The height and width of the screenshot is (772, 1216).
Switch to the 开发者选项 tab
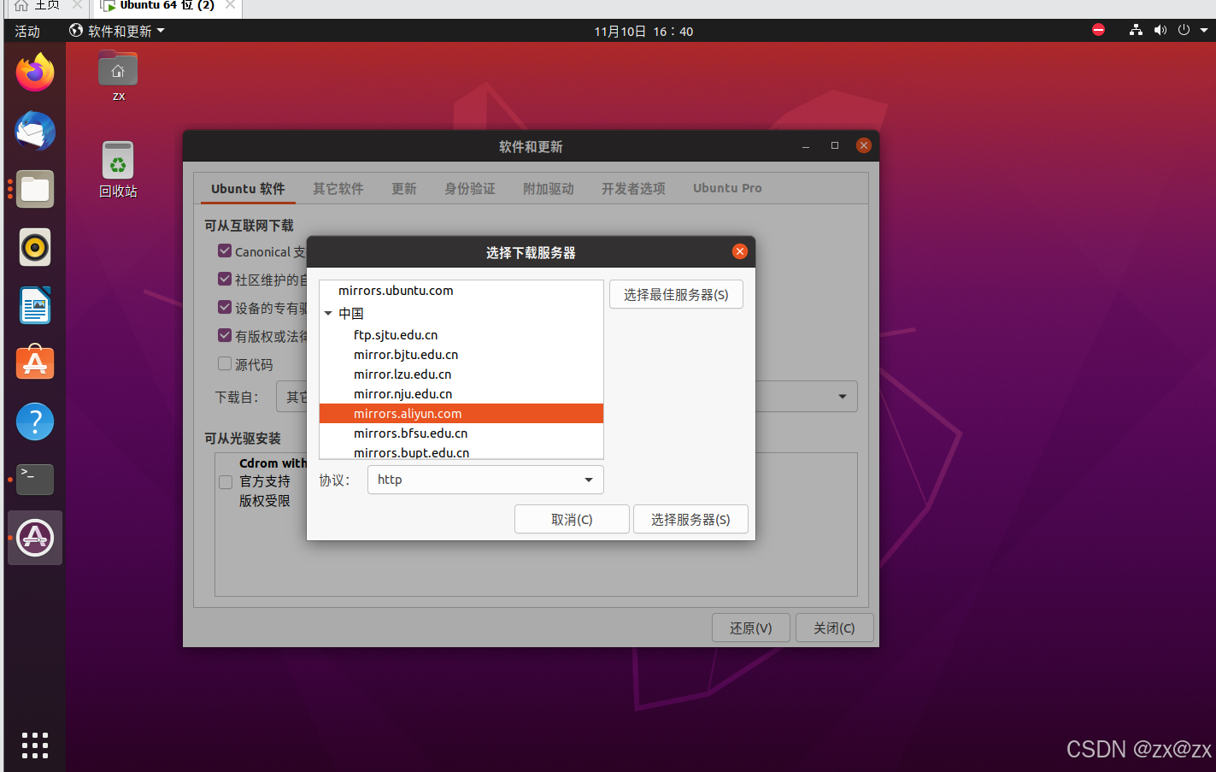(633, 188)
